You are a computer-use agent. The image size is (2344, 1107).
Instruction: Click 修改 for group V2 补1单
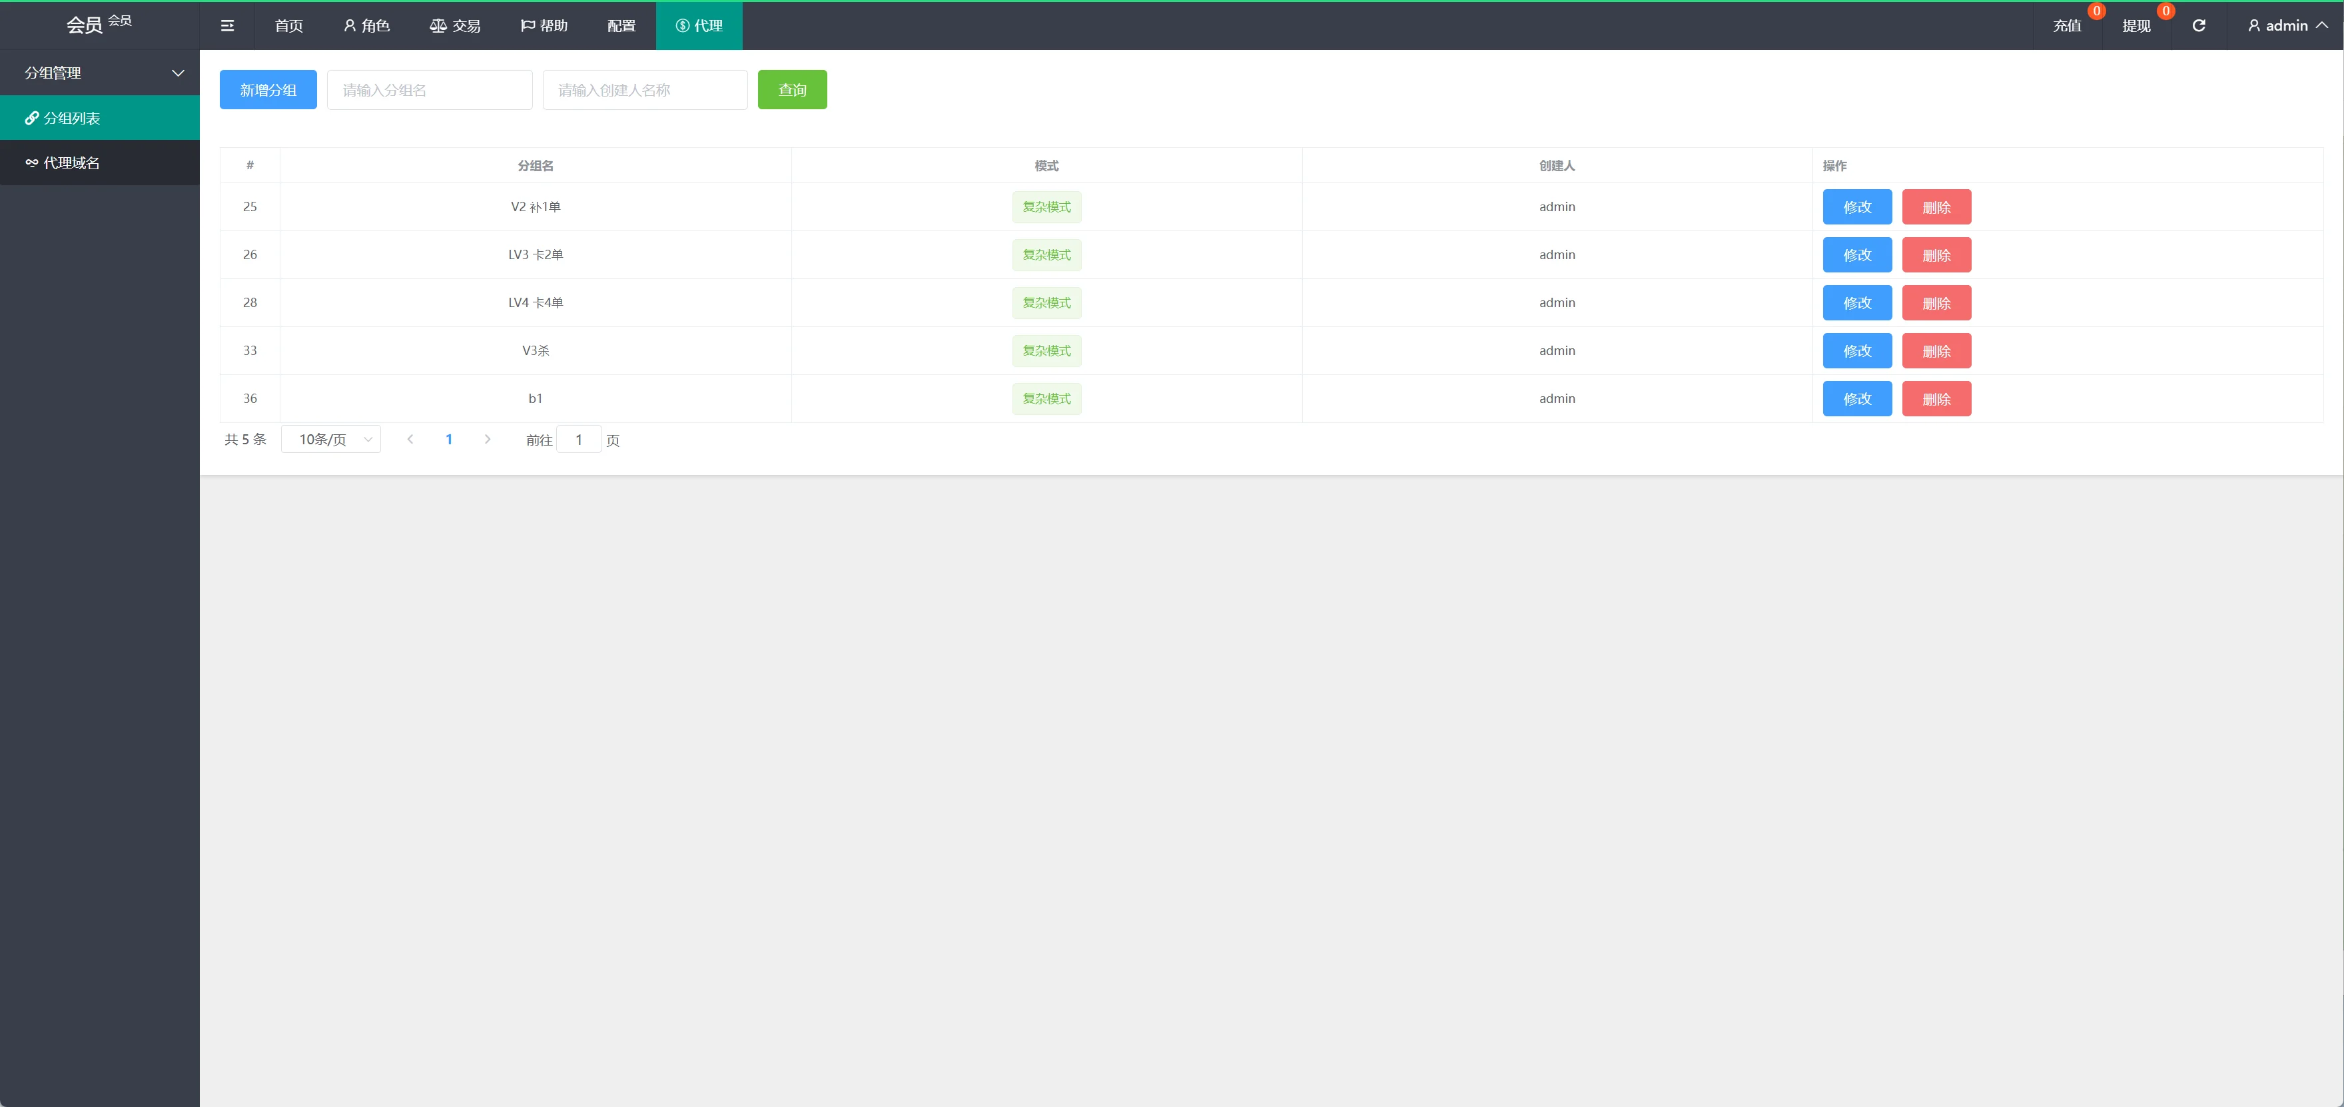pos(1856,207)
